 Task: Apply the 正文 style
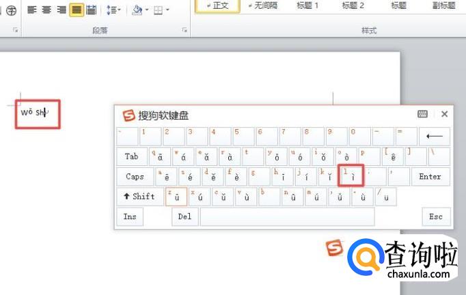(x=217, y=5)
